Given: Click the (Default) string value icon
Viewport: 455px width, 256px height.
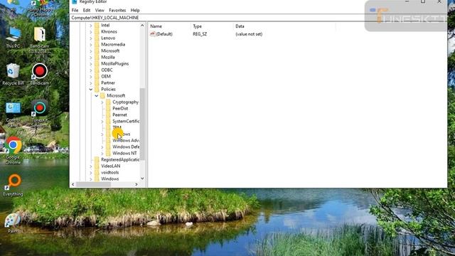Looking at the screenshot, I should (153, 34).
